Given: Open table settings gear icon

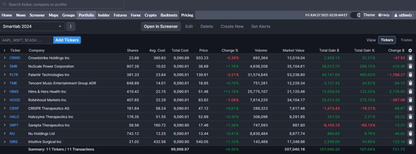Looking at the screenshot, I should pyautogui.click(x=410, y=50).
